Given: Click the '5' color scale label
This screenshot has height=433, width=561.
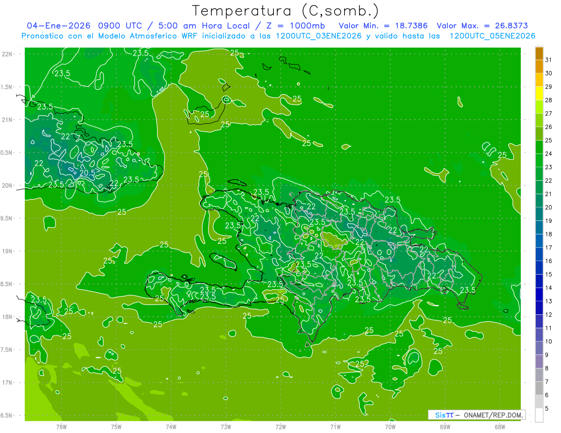Looking at the screenshot, I should point(547,409).
